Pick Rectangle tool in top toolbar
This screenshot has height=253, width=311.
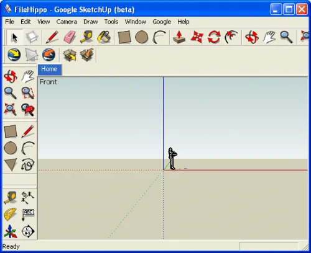click(124, 37)
